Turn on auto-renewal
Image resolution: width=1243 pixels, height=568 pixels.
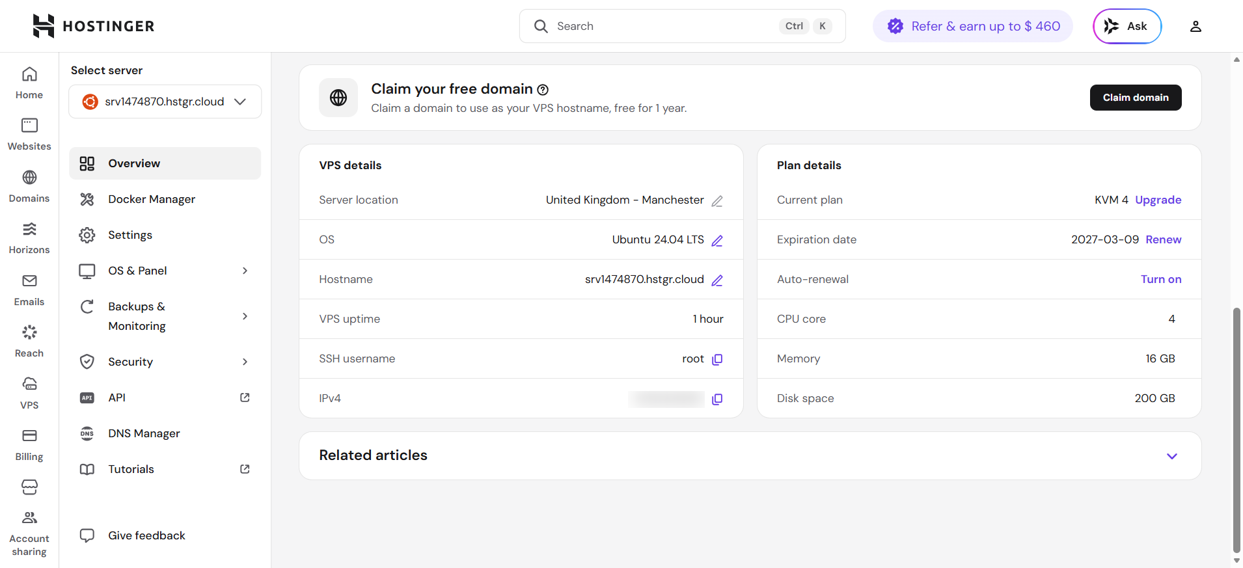coord(1161,279)
